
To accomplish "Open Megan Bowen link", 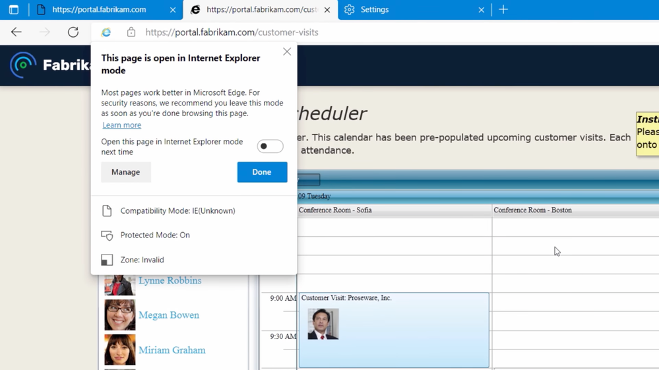I will click(169, 315).
